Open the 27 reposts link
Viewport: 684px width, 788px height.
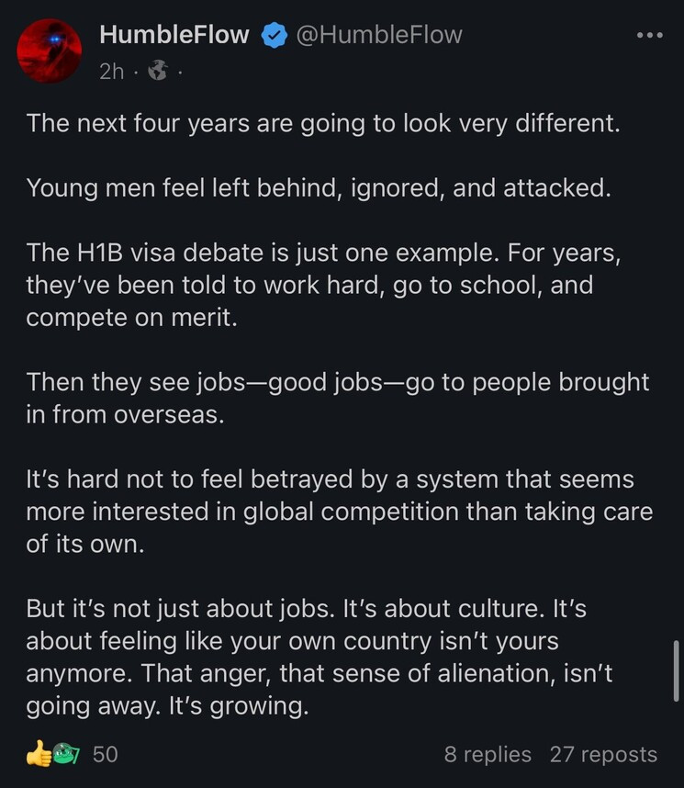603,754
